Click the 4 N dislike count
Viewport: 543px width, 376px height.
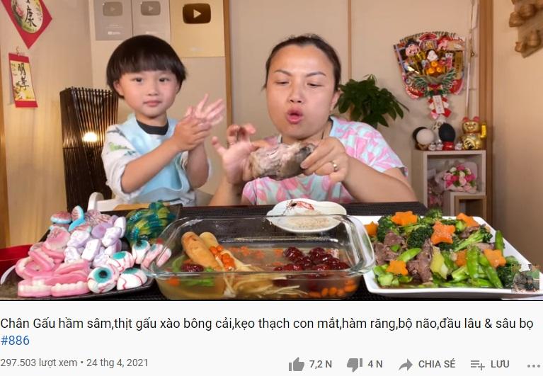(375, 364)
